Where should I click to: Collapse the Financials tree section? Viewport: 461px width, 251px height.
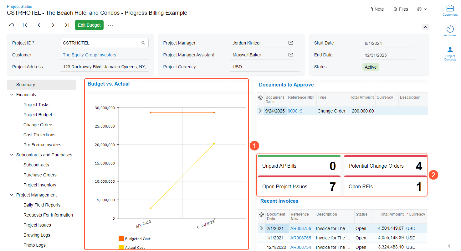click(12, 95)
